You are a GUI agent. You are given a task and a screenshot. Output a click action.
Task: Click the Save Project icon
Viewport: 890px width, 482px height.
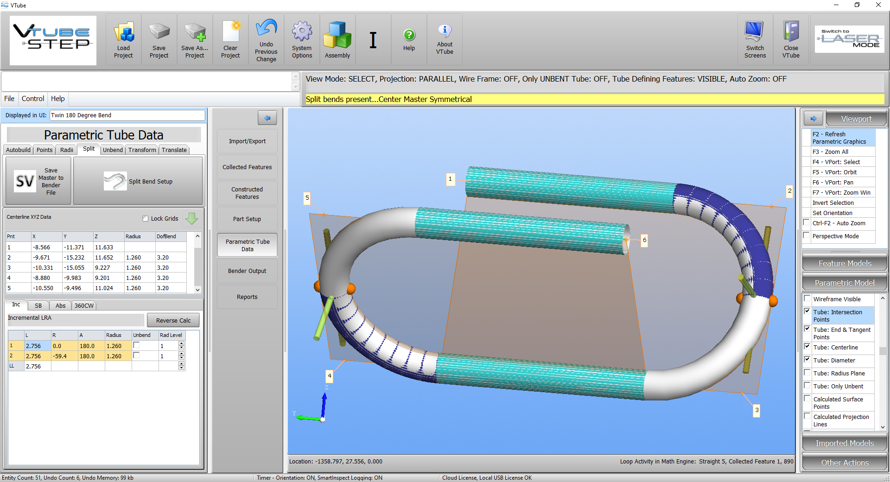point(159,32)
